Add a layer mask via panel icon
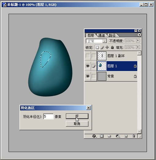Screen dimensions: 156x160 pyautogui.click(x=102, y=136)
